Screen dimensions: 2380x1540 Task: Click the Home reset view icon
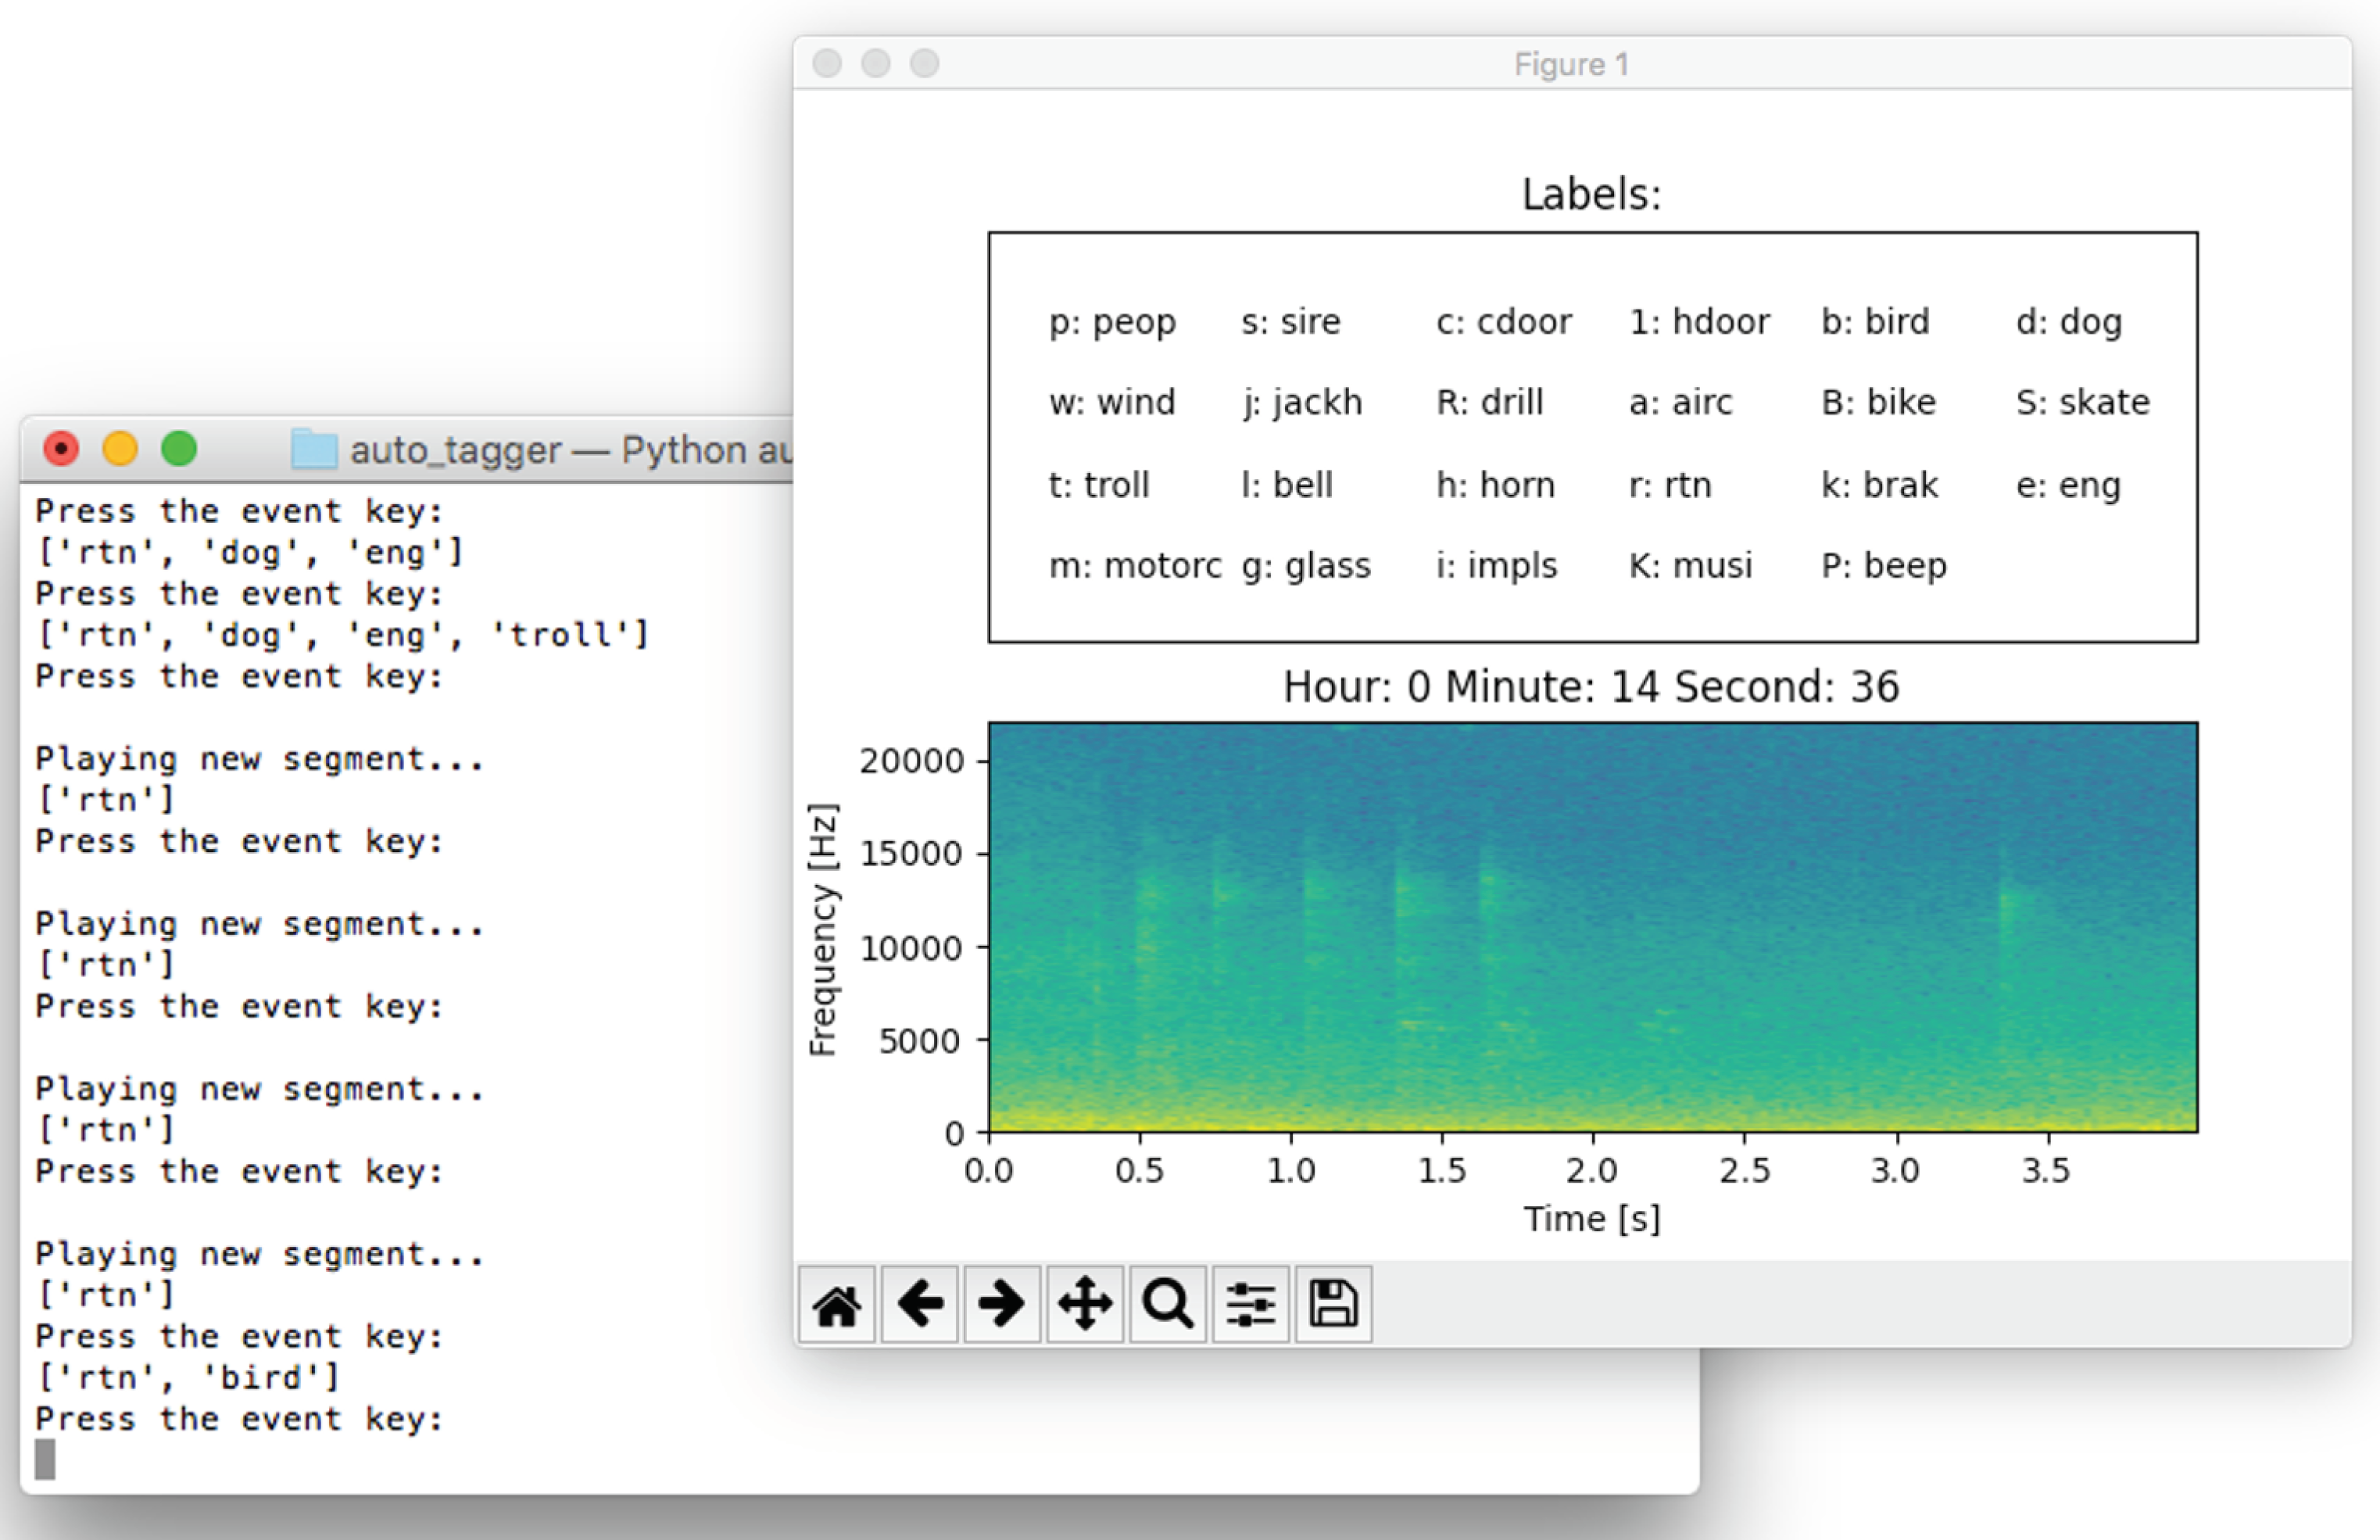(836, 1305)
